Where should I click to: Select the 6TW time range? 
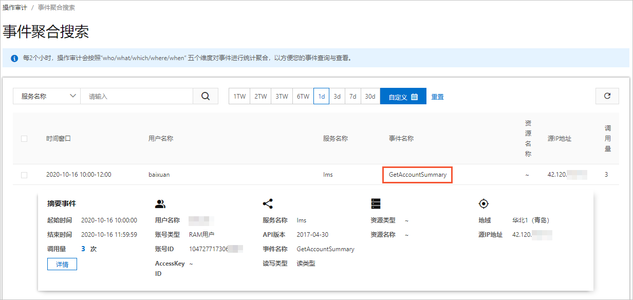tap(303, 96)
